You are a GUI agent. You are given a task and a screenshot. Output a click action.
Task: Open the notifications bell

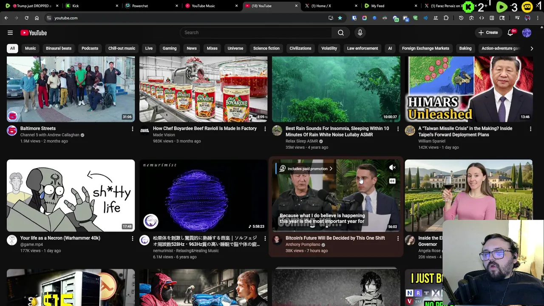tap(511, 33)
